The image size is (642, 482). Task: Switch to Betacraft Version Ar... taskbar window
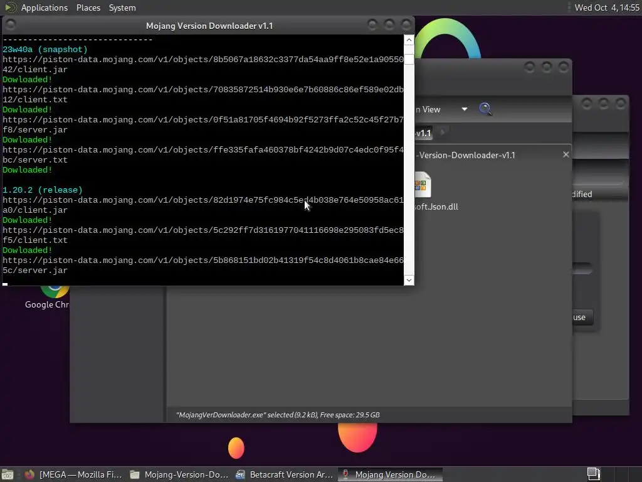click(x=284, y=474)
